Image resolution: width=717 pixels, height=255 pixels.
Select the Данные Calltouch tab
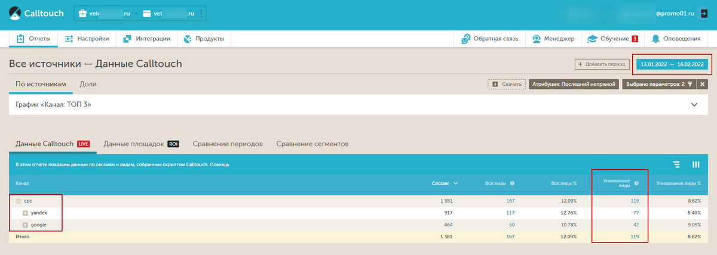[x=52, y=144]
